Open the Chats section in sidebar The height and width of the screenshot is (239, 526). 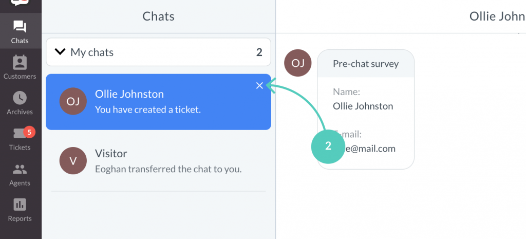20,31
